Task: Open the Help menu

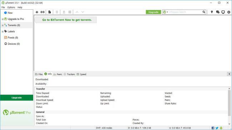Action: pos(20,7)
